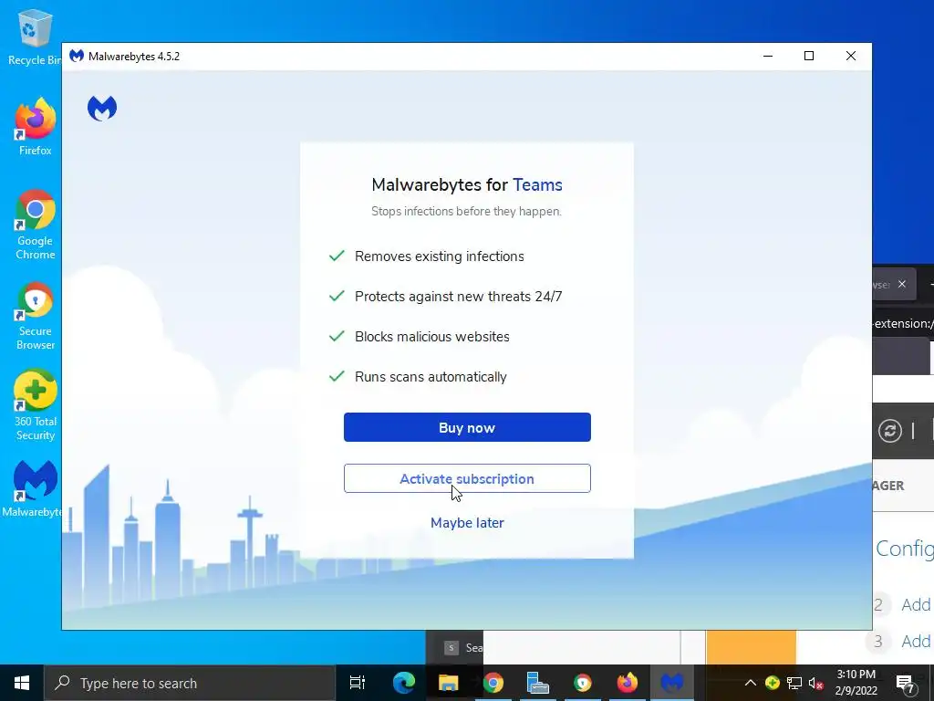This screenshot has height=701, width=934.
Task: Click the Buy now button
Action: click(467, 427)
